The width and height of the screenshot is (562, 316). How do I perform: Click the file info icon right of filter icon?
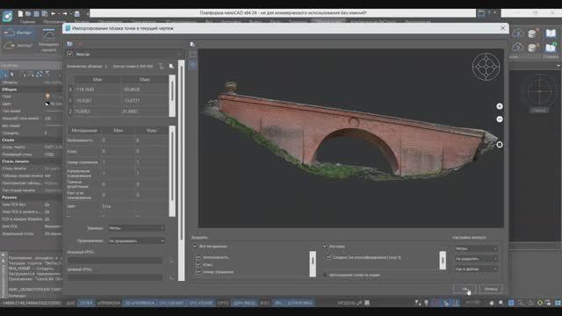171,67
